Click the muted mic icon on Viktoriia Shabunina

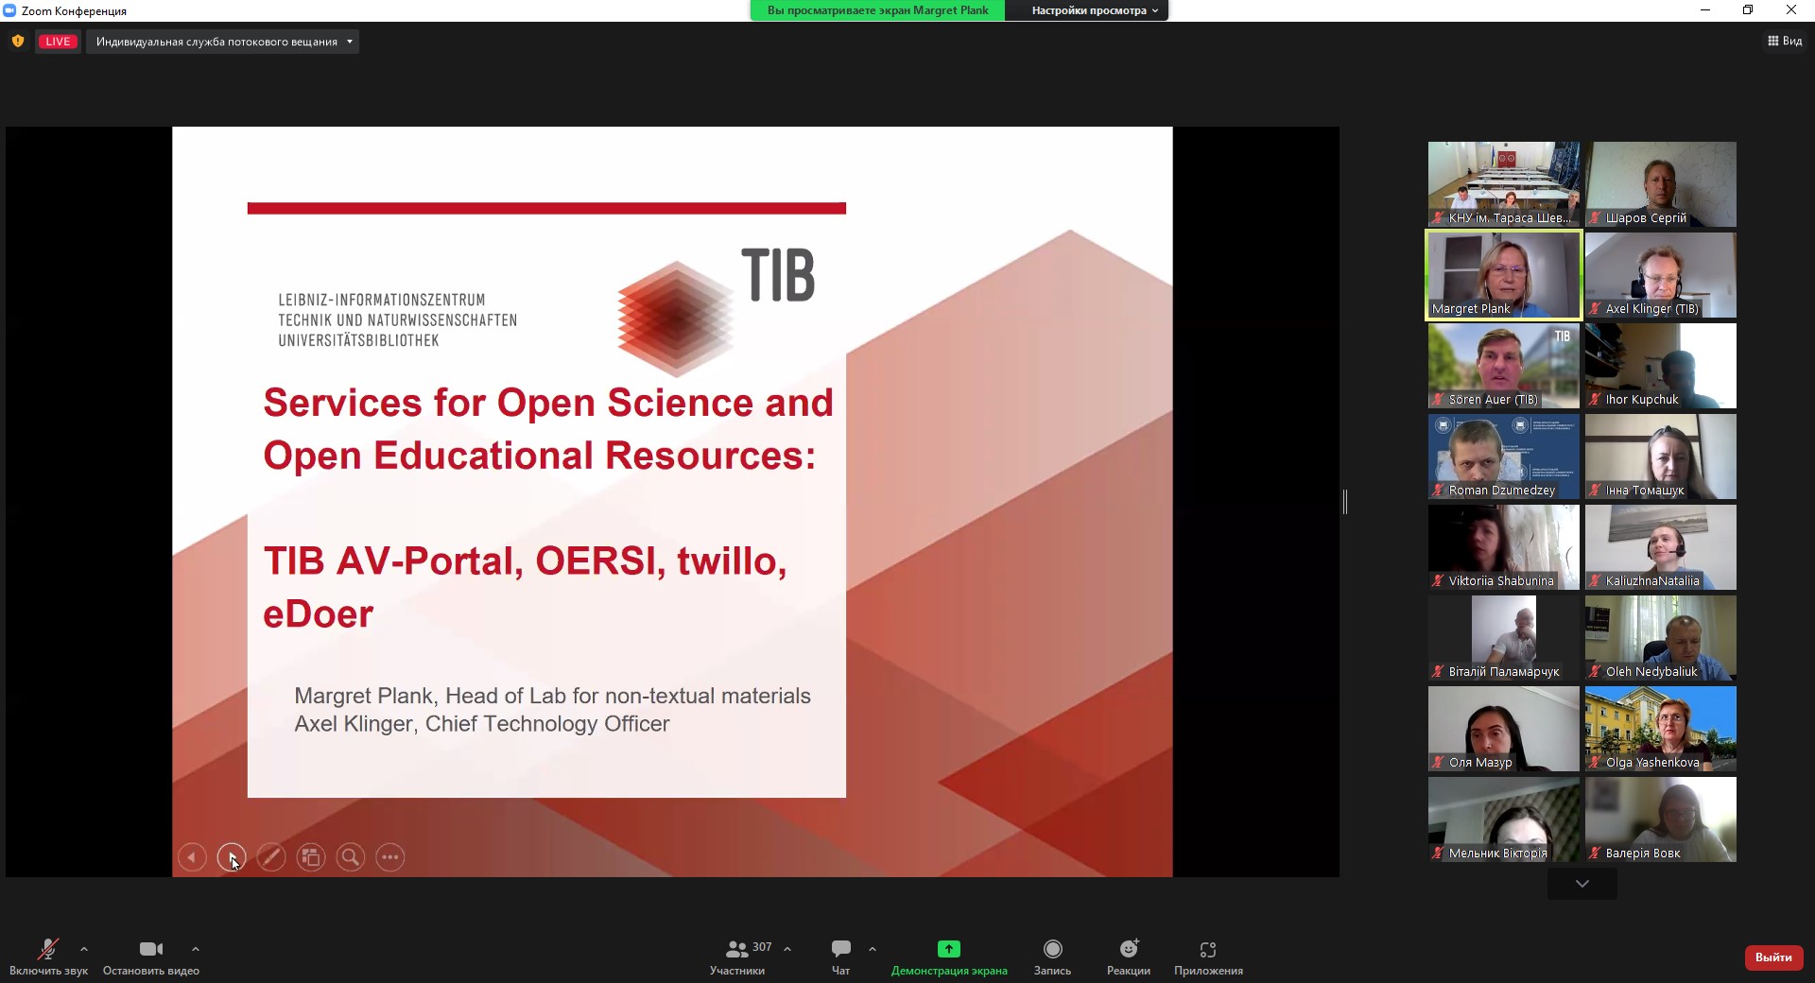tap(1438, 581)
